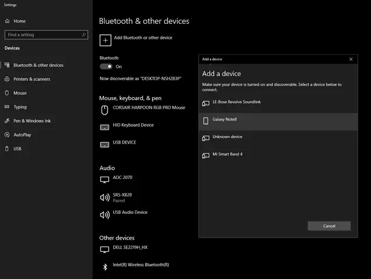The height and width of the screenshot is (279, 371).
Task: Turn off the Bluetooth toggle switch
Action: point(106,66)
